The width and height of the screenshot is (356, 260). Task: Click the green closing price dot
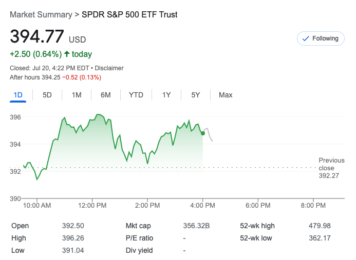tap(203, 133)
